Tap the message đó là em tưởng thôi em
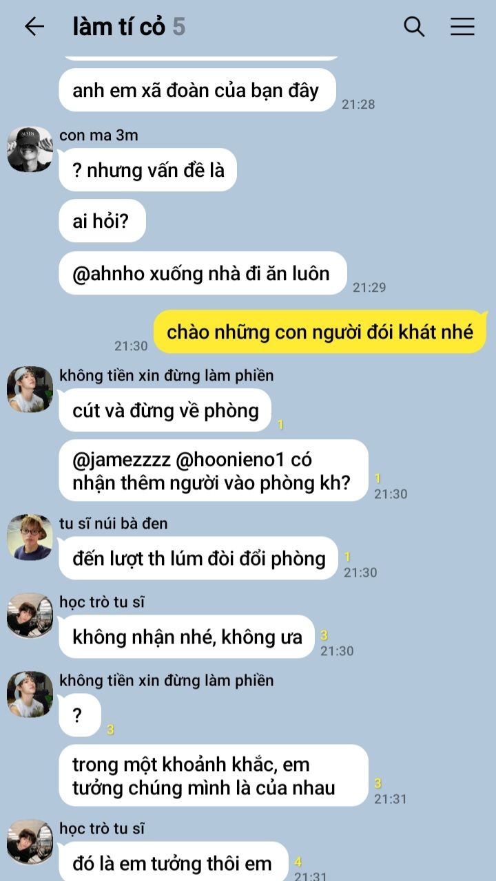 (174, 862)
